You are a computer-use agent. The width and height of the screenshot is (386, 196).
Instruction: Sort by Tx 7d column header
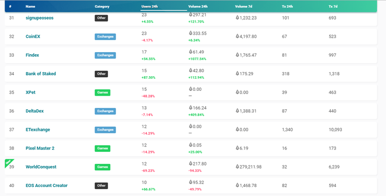click(333, 7)
